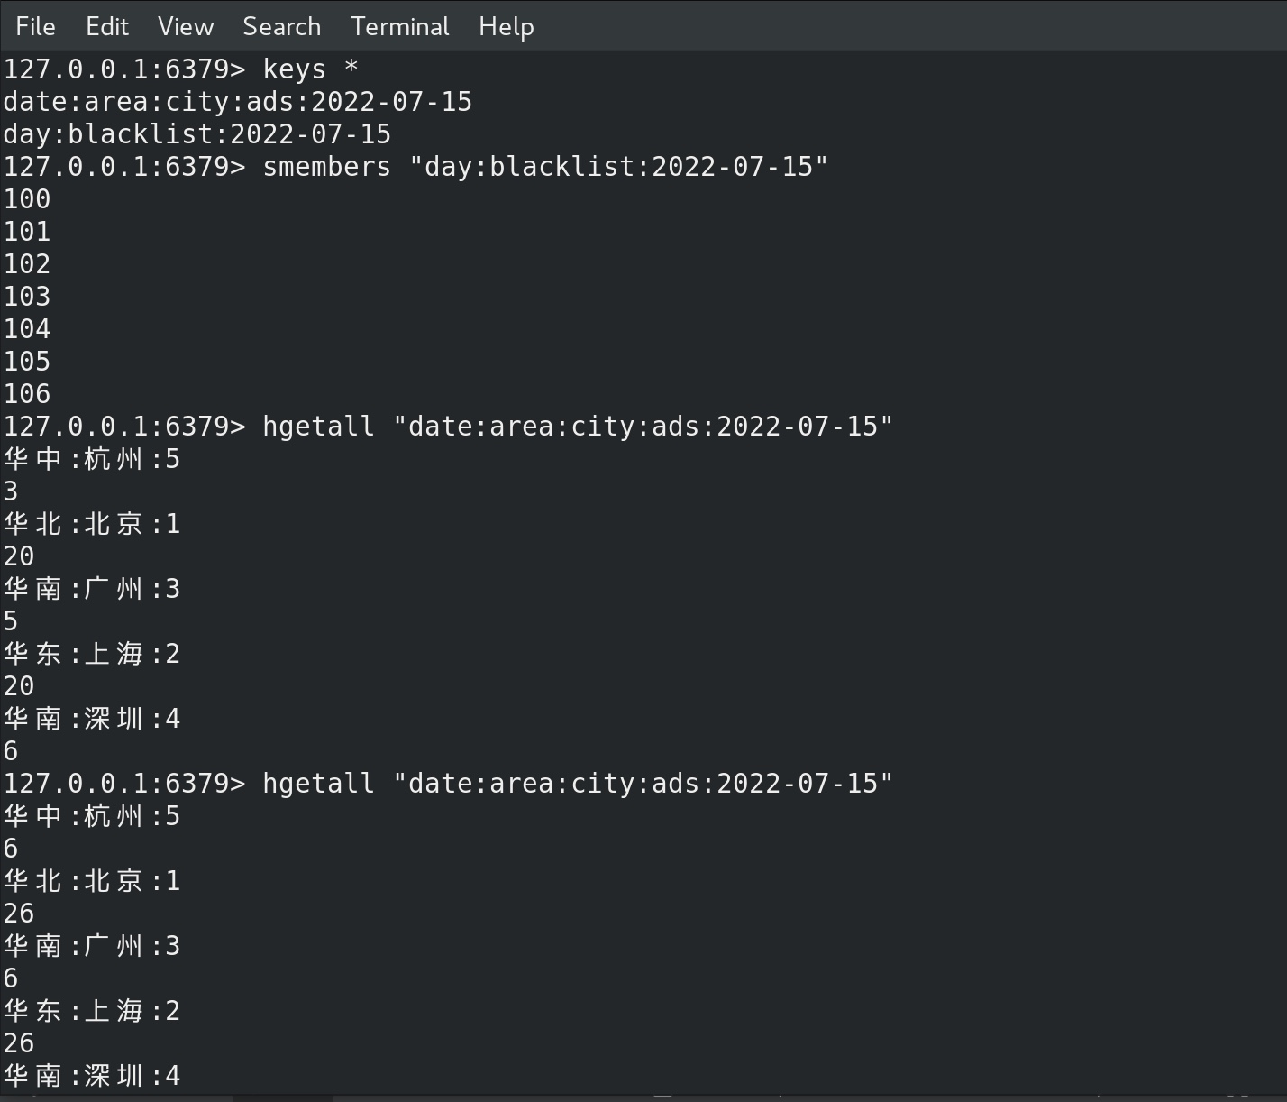Open the File menu

(35, 26)
